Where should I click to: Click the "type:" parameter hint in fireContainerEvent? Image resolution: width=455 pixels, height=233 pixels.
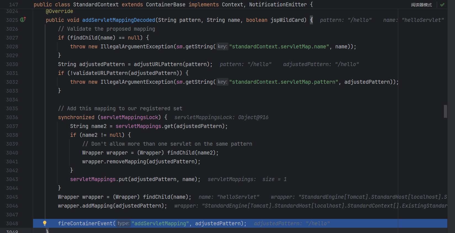click(x=123, y=223)
